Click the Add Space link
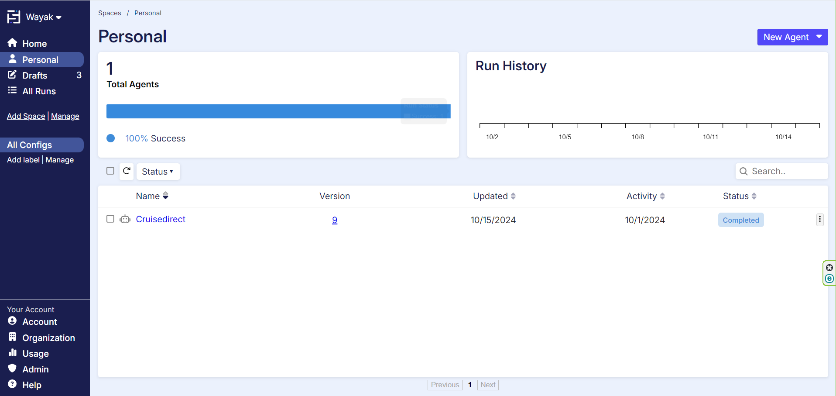836x396 pixels. click(x=26, y=116)
